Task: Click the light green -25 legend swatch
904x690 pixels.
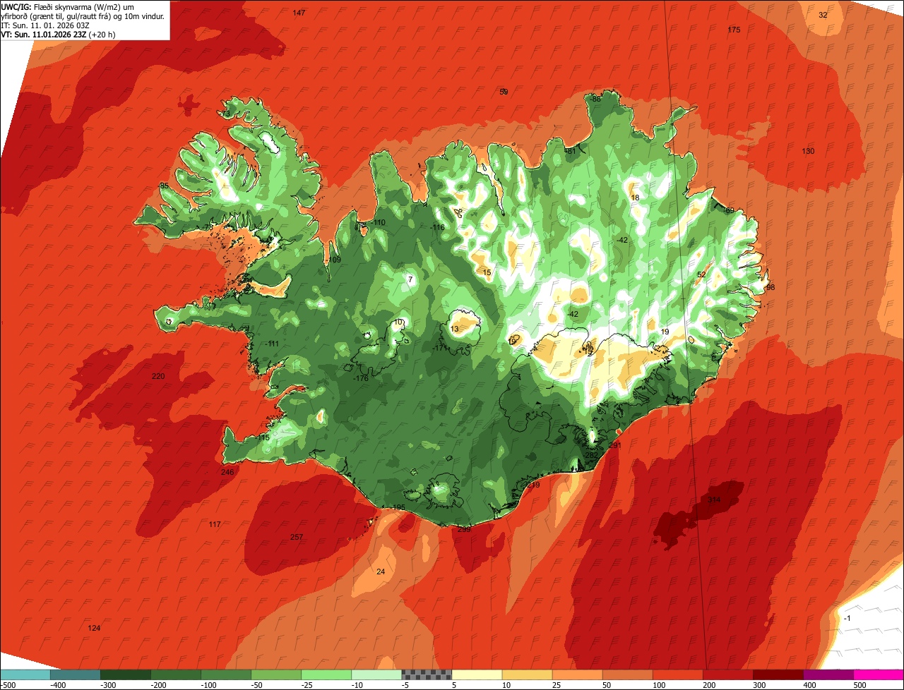Action: click(326, 674)
